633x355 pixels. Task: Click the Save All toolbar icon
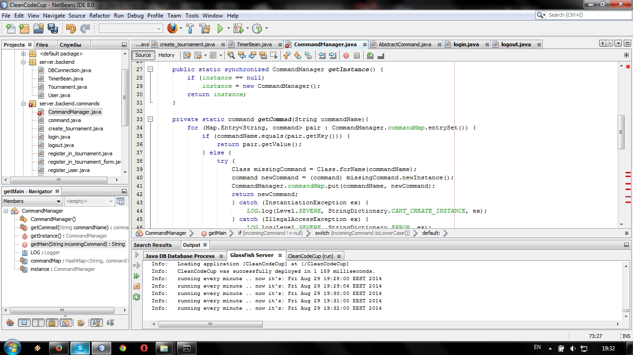(x=53, y=29)
